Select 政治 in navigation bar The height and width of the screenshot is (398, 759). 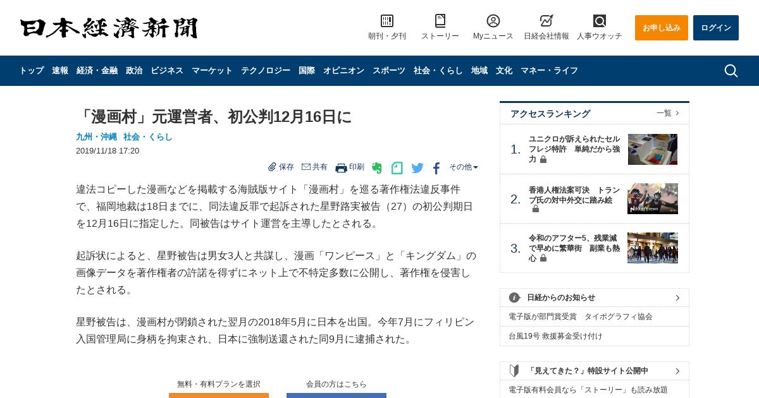click(x=134, y=71)
